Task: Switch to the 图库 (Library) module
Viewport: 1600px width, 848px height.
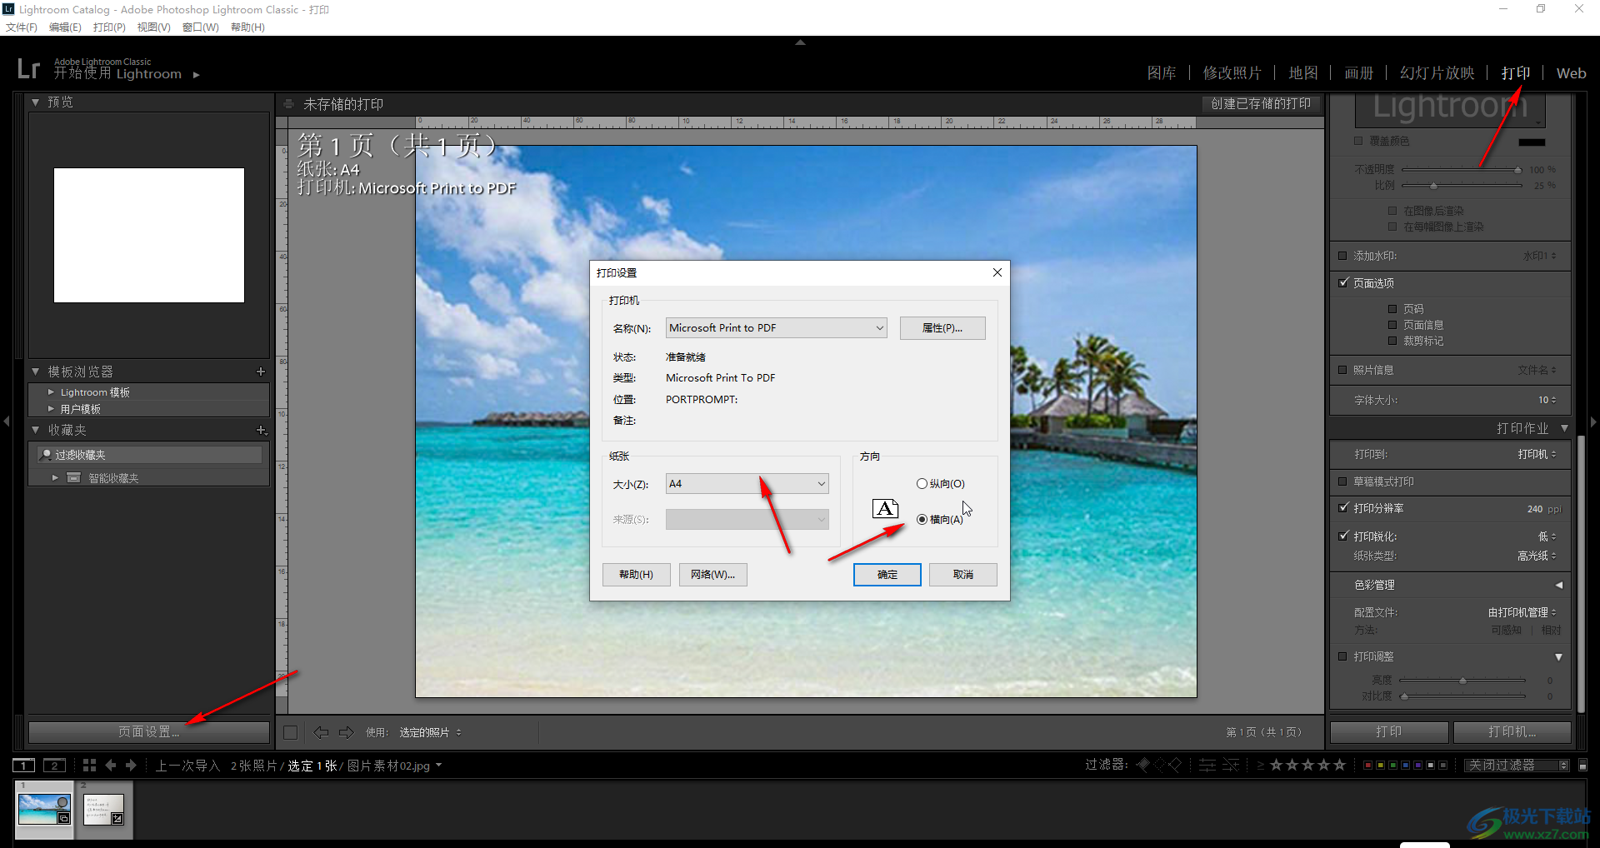Action: [1162, 73]
